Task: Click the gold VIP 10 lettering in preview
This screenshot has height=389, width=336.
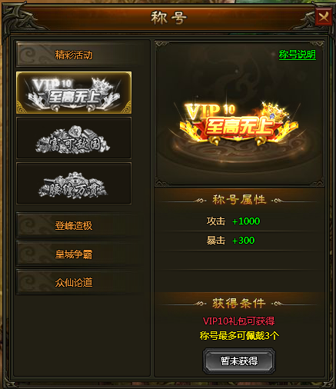Action: point(210,111)
